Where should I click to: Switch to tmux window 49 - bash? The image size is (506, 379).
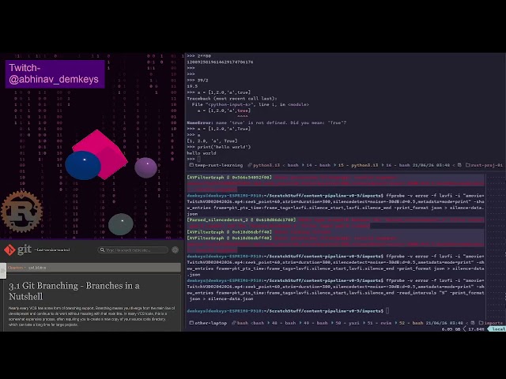click(x=315, y=323)
